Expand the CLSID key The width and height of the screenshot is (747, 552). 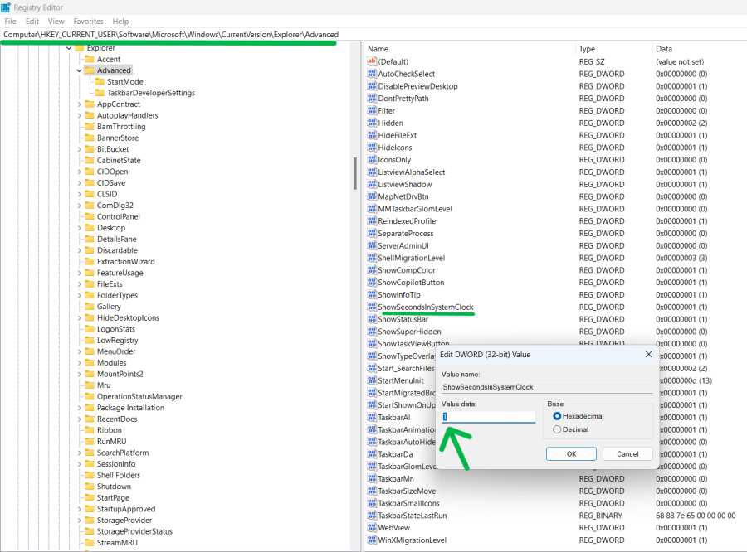[79, 194]
